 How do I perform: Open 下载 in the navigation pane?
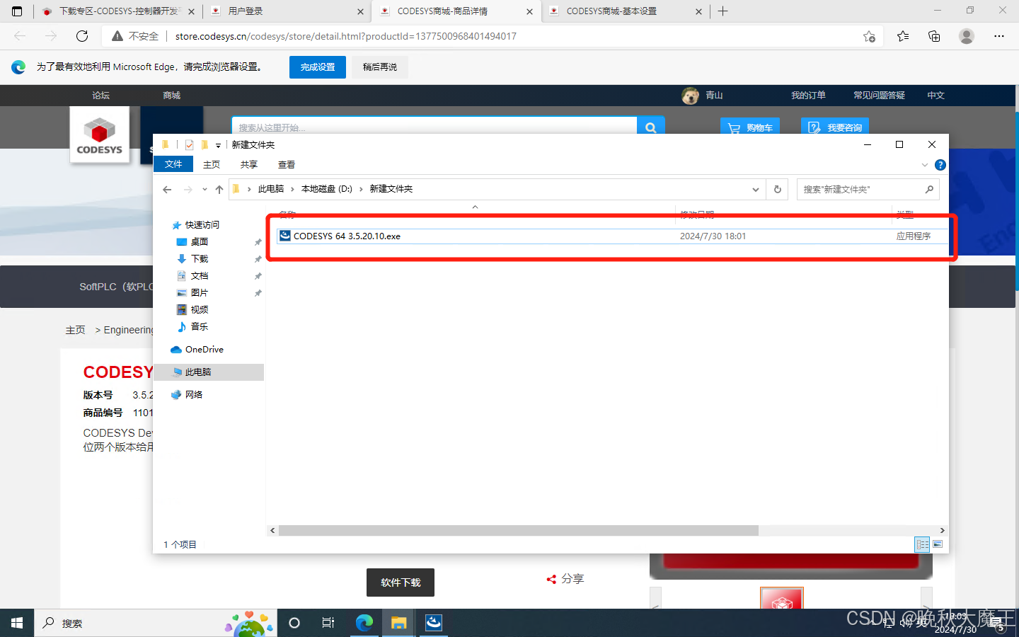click(199, 259)
